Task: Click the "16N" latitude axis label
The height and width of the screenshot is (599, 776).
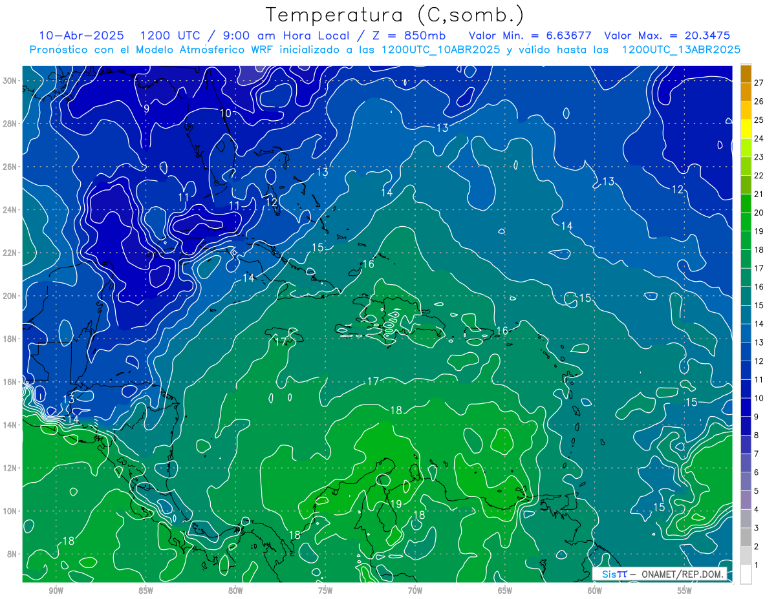Action: click(x=10, y=382)
